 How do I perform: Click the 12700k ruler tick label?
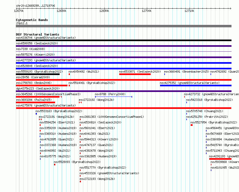point(147,11)
